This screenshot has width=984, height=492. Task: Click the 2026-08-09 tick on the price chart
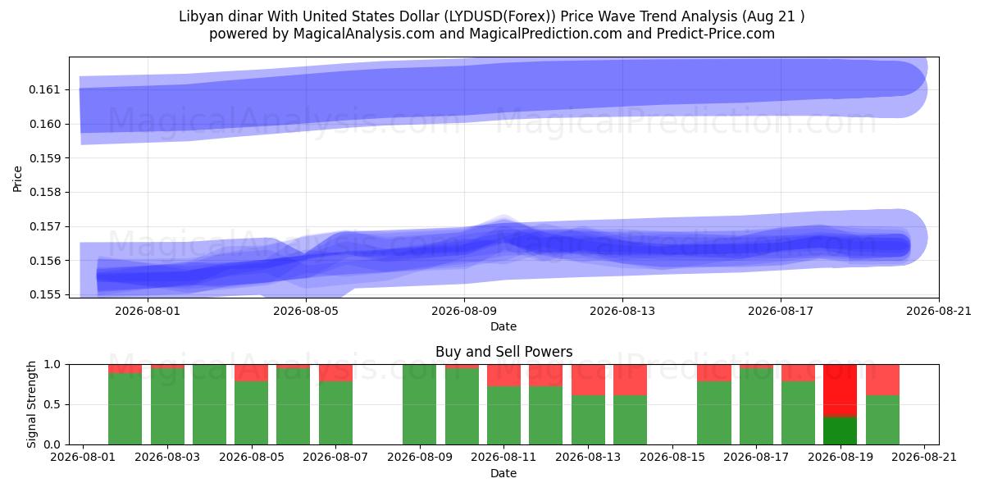tap(464, 311)
